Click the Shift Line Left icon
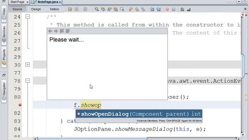Viewport: 249px width, 140px height. (152, 9)
